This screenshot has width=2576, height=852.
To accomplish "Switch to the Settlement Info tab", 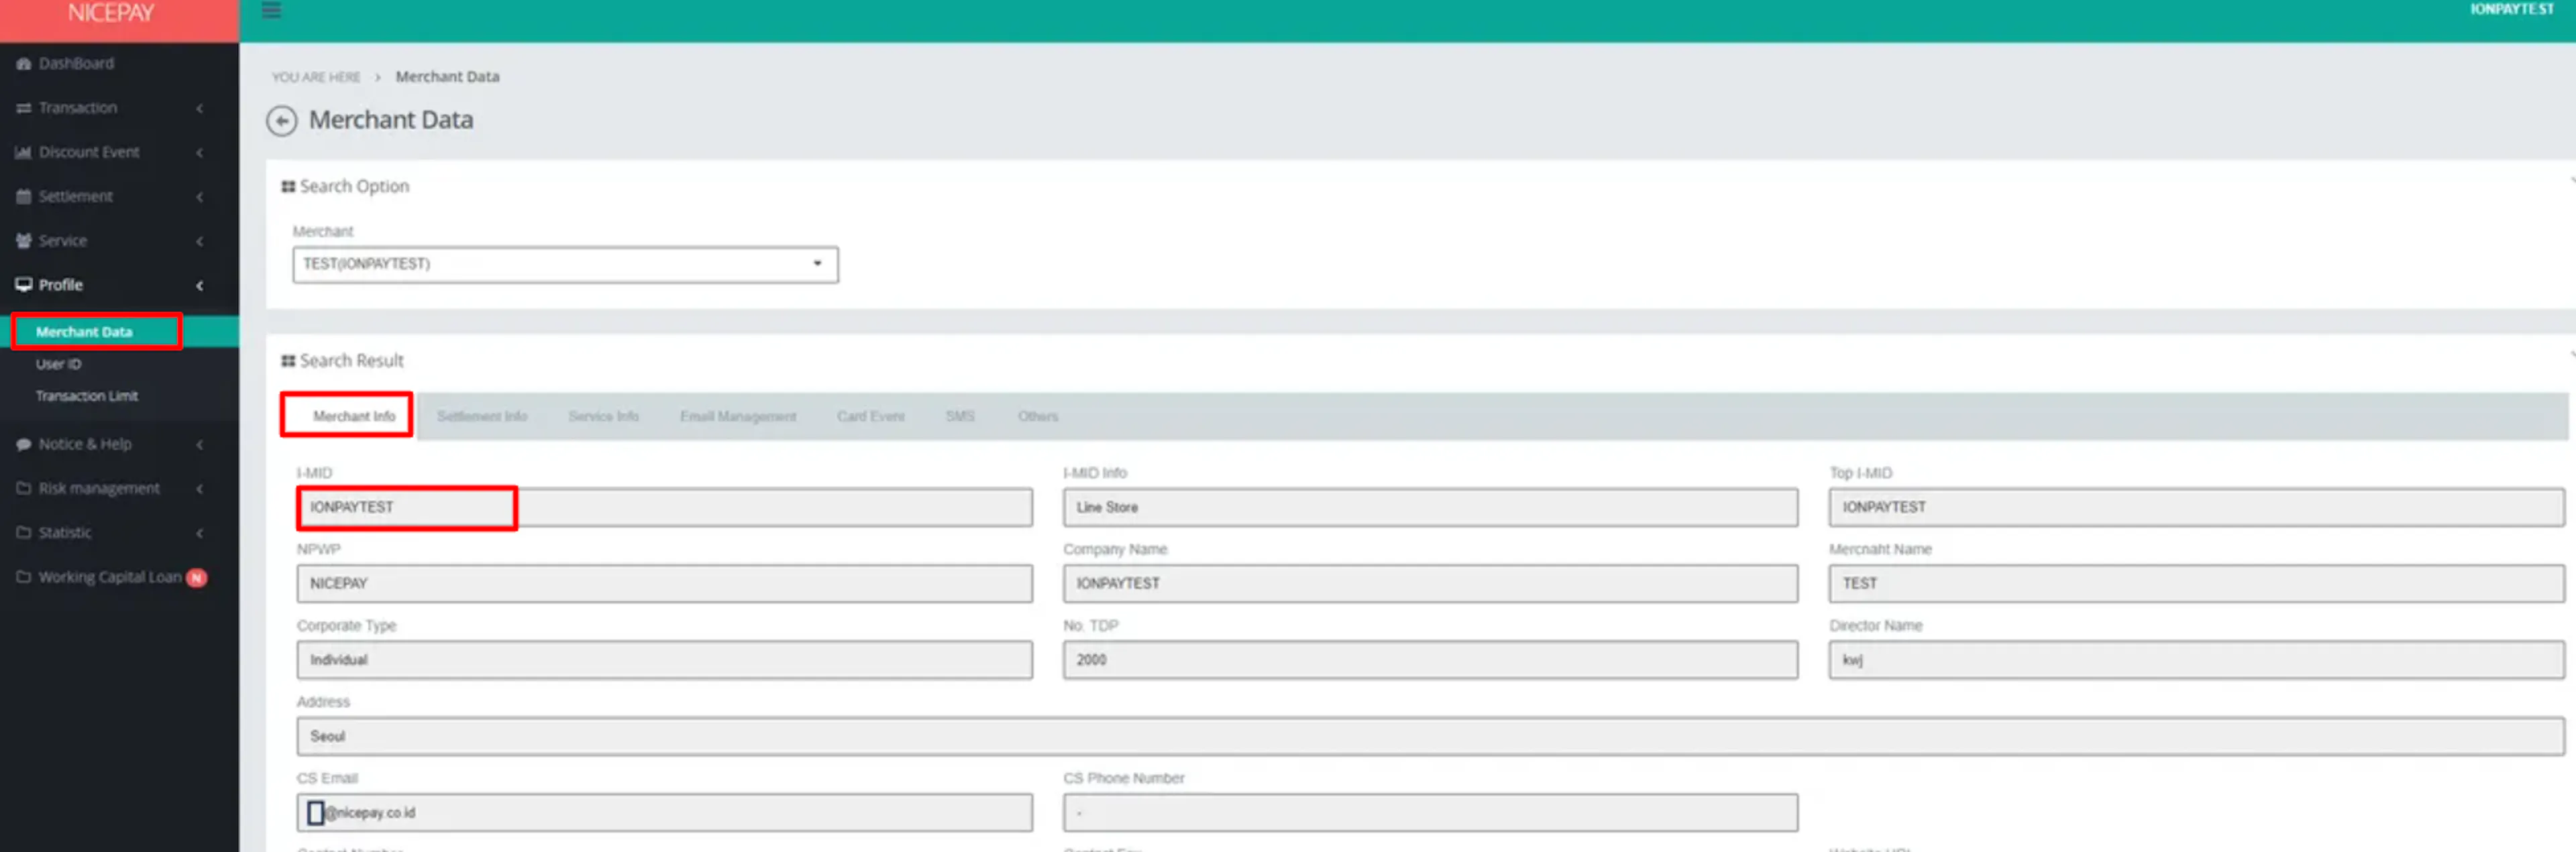I will click(x=482, y=416).
